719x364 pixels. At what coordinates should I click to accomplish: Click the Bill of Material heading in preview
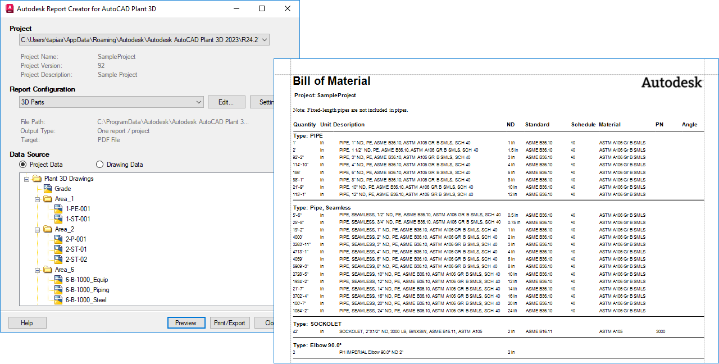331,81
